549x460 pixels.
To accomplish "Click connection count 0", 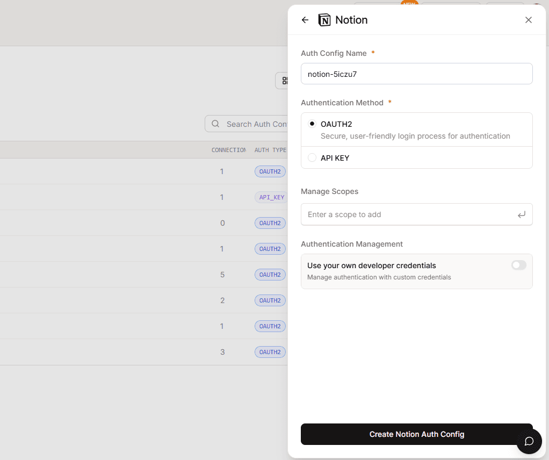I will click(x=222, y=223).
